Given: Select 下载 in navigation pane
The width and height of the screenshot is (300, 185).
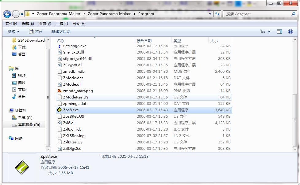Looking at the screenshot, I should click(19, 47).
